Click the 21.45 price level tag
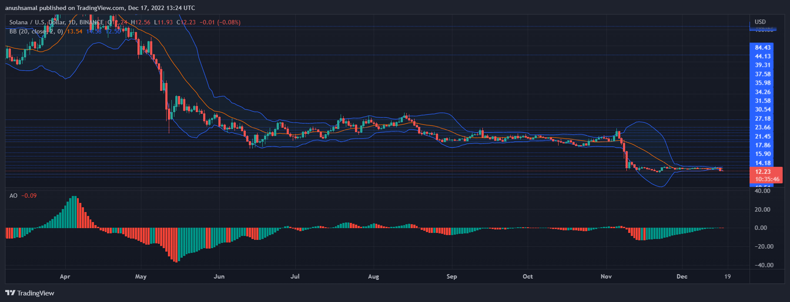Viewport: 790px width, 302px height. (763, 136)
